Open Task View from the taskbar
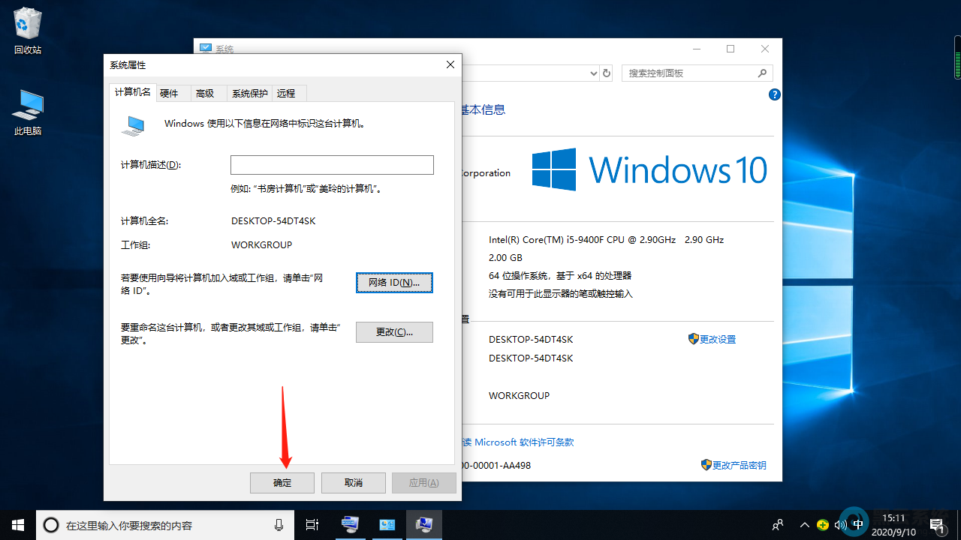 pyautogui.click(x=312, y=524)
